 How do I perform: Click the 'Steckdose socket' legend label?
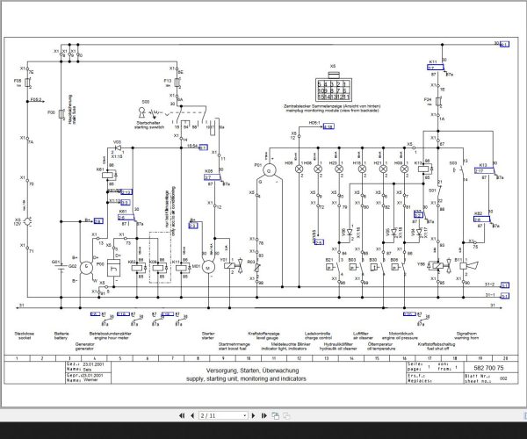[25, 335]
